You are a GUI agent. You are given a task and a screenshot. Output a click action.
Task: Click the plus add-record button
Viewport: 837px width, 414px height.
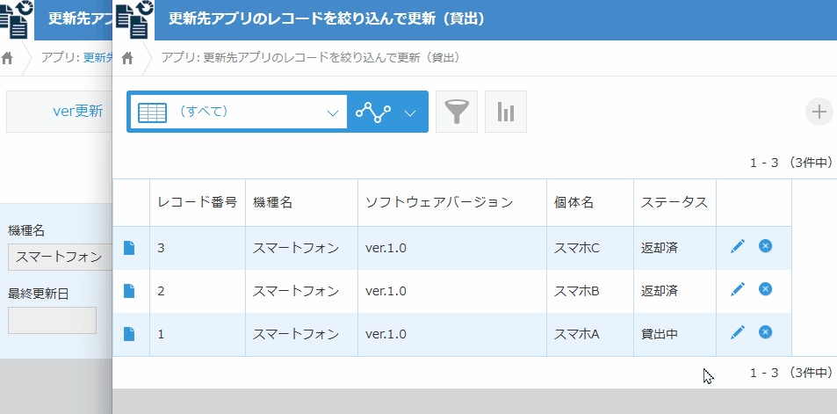[819, 112]
